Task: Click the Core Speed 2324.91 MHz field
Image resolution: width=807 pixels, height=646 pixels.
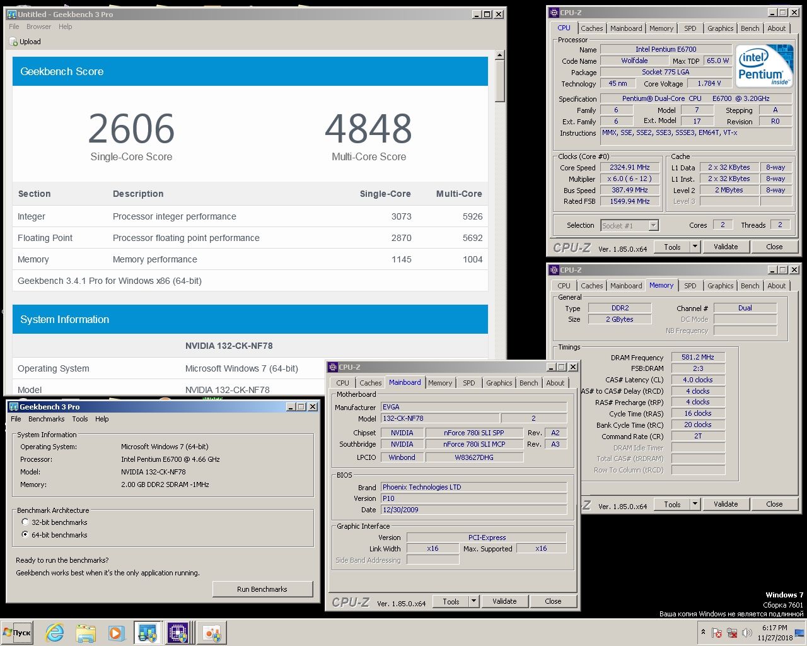Action: 629,167
